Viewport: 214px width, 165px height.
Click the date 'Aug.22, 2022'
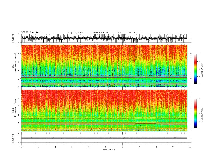75,32
